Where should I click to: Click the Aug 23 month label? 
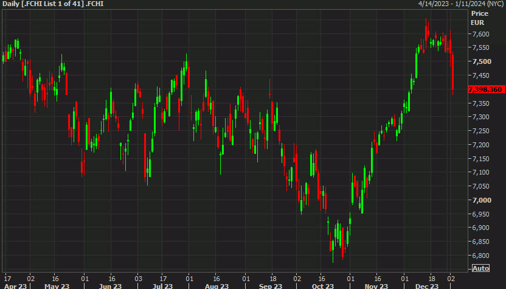point(217,286)
